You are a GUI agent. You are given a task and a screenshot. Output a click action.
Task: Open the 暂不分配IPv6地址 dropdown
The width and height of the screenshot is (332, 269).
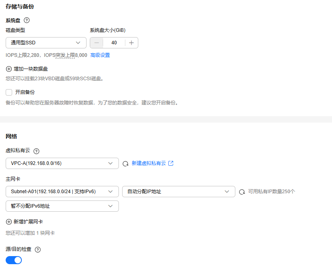point(62,206)
